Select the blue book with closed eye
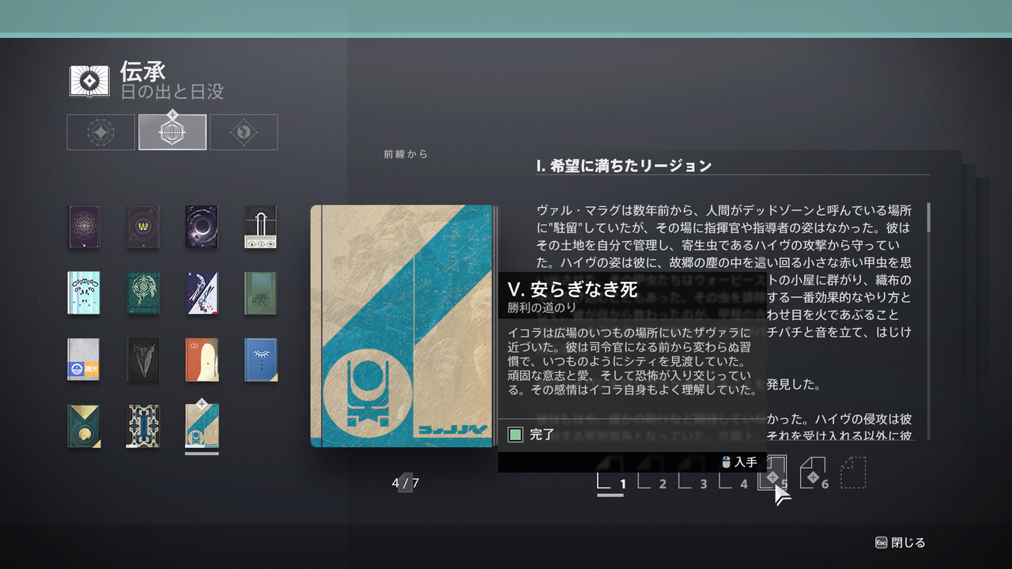The width and height of the screenshot is (1012, 569). click(260, 360)
